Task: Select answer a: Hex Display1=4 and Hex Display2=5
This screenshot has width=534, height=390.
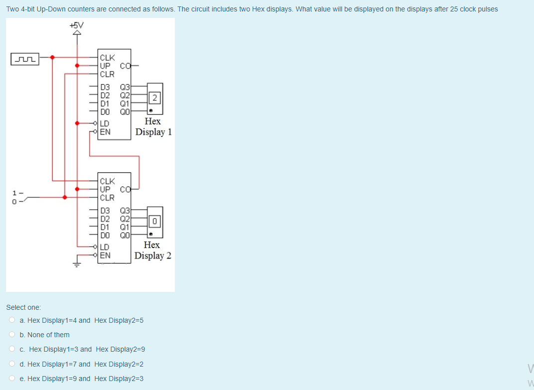Action: pyautogui.click(x=82, y=320)
